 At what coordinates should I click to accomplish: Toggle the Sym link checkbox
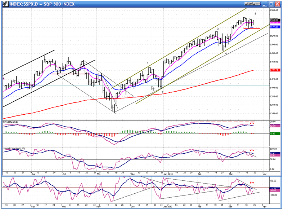tap(249, 4)
